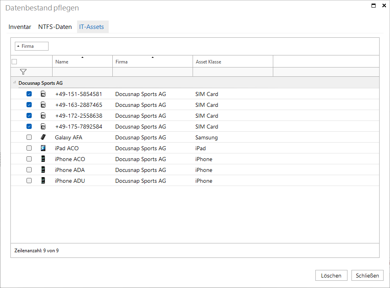This screenshot has width=390, height=288.
Task: Click the Löschen button
Action: 331,276
